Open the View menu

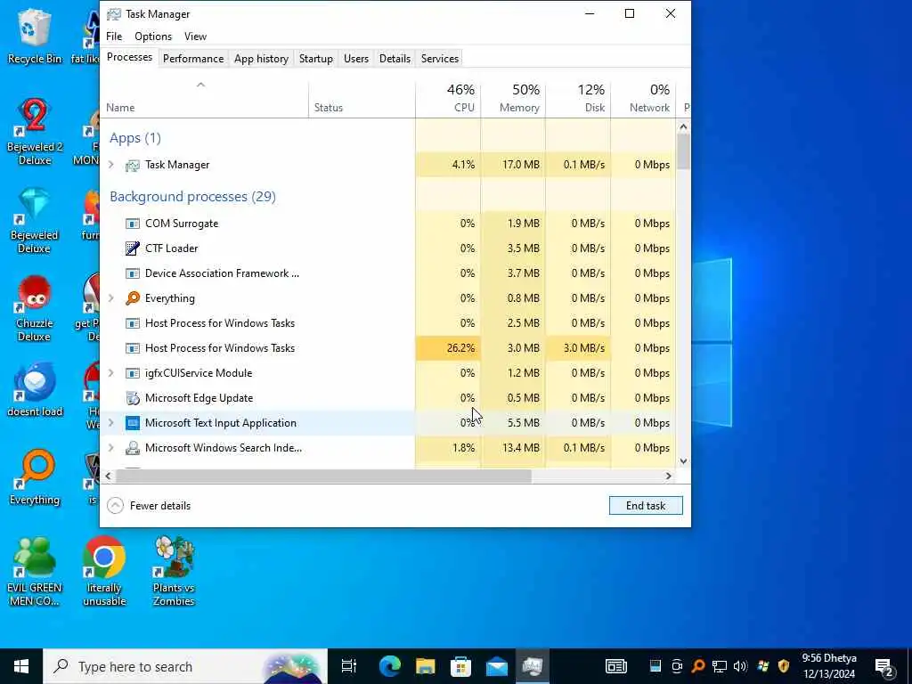point(195,36)
